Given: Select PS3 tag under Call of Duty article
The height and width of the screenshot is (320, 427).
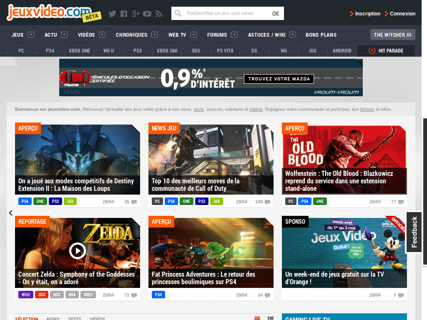Looking at the screenshot, I should pos(201,201).
